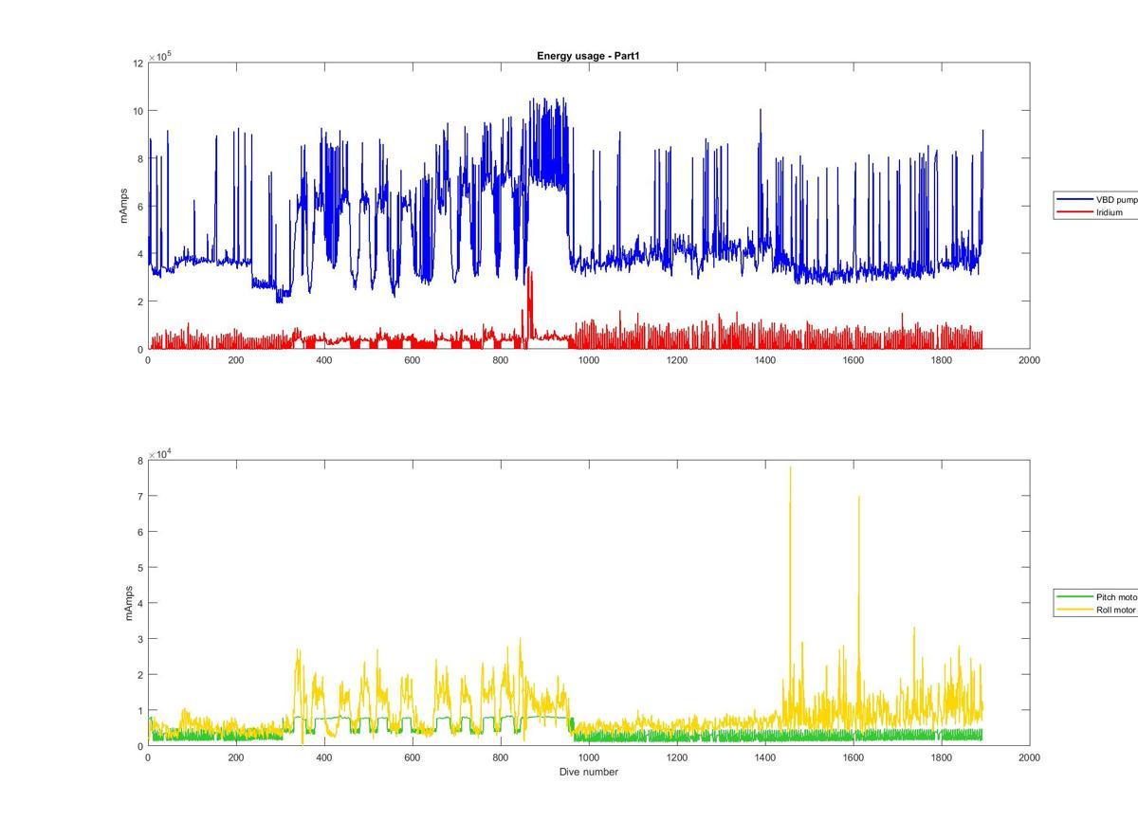This screenshot has height=839, width=1138.
Task: Click lower plot y-axis tick '8'
Action: coord(140,461)
